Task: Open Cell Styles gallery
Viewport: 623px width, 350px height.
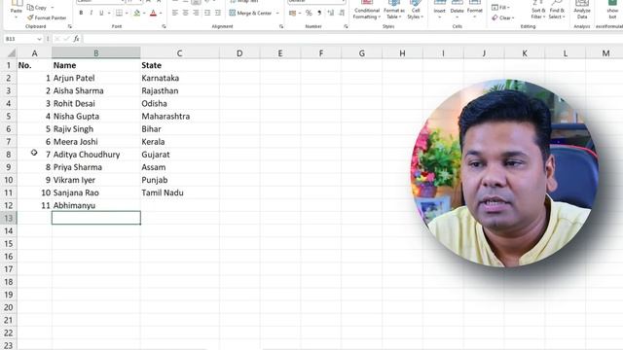Action: (x=416, y=11)
